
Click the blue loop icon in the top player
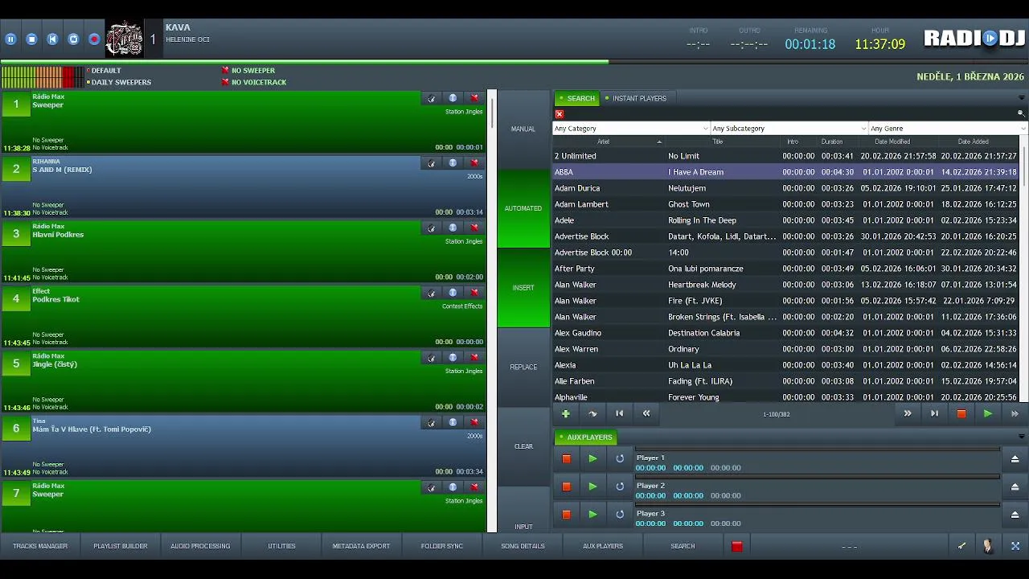coord(73,39)
